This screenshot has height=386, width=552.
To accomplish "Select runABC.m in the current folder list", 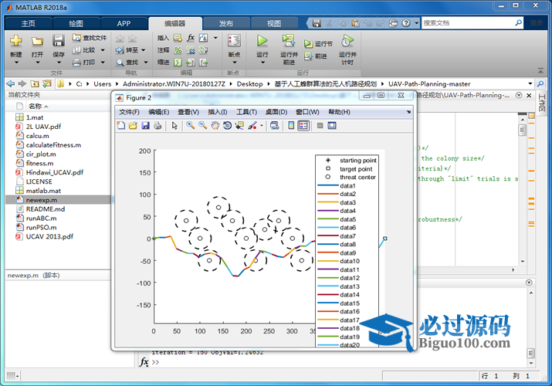I will point(41,218).
